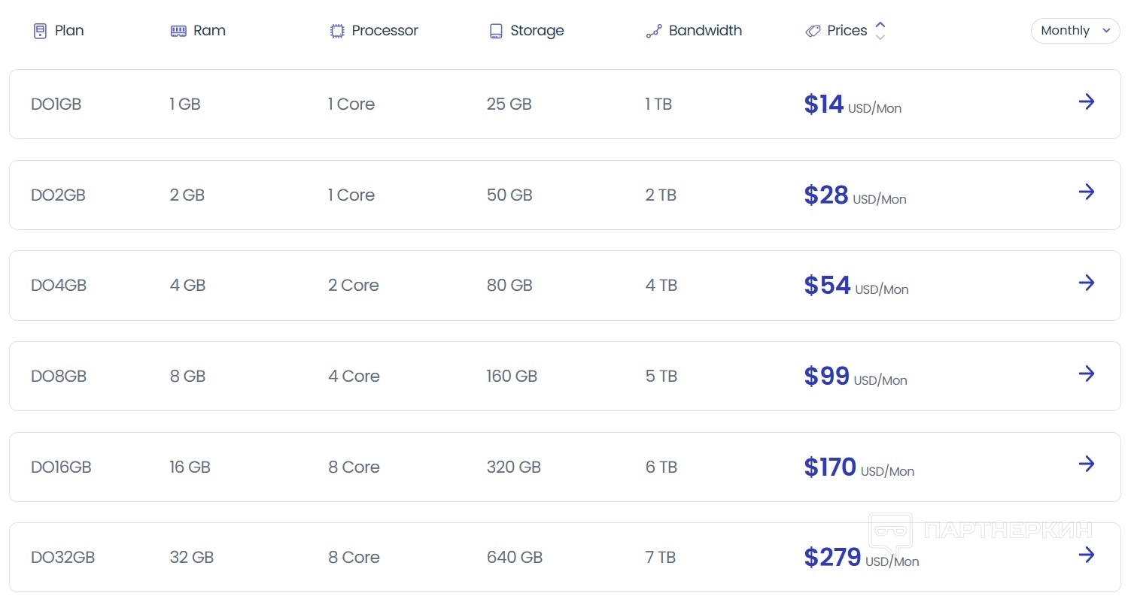Click the Processor chip icon

click(337, 31)
